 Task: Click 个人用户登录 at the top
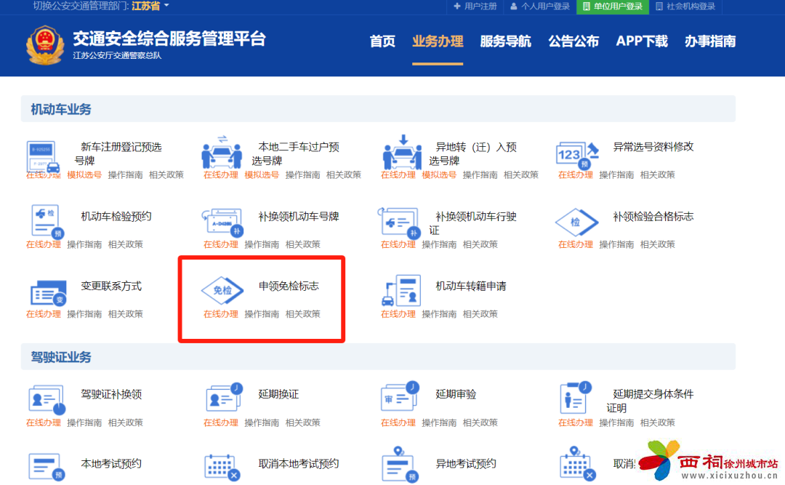(540, 7)
